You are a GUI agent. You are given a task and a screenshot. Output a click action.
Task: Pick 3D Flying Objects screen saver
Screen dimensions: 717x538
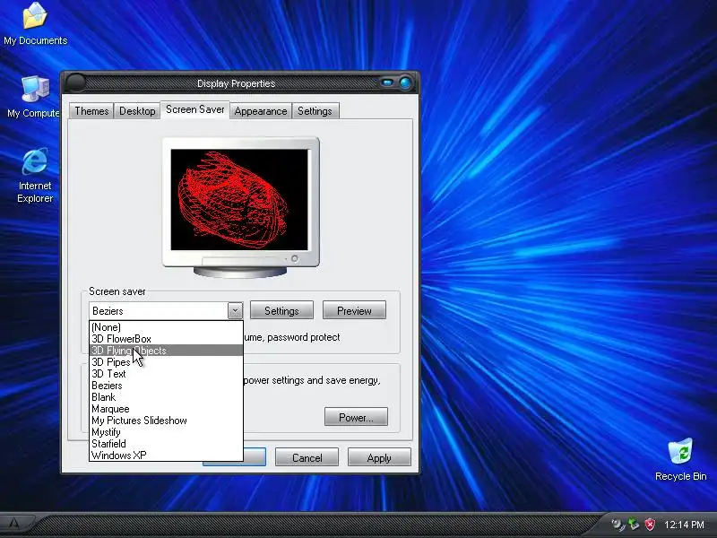coord(166,351)
